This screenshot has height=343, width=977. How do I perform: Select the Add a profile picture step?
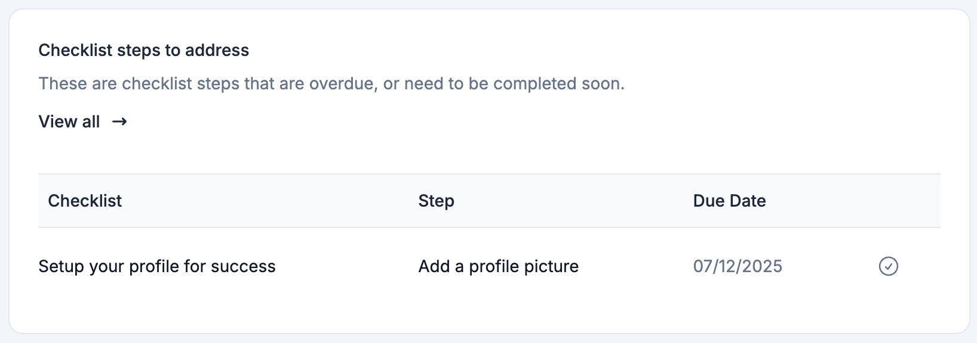(499, 266)
